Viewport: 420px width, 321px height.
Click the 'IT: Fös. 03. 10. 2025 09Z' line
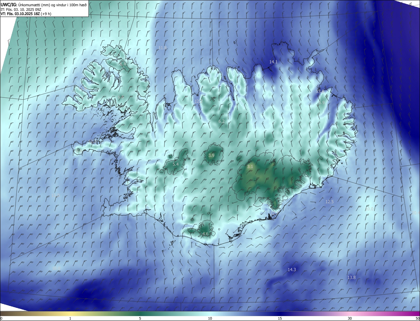pyautogui.click(x=21, y=9)
